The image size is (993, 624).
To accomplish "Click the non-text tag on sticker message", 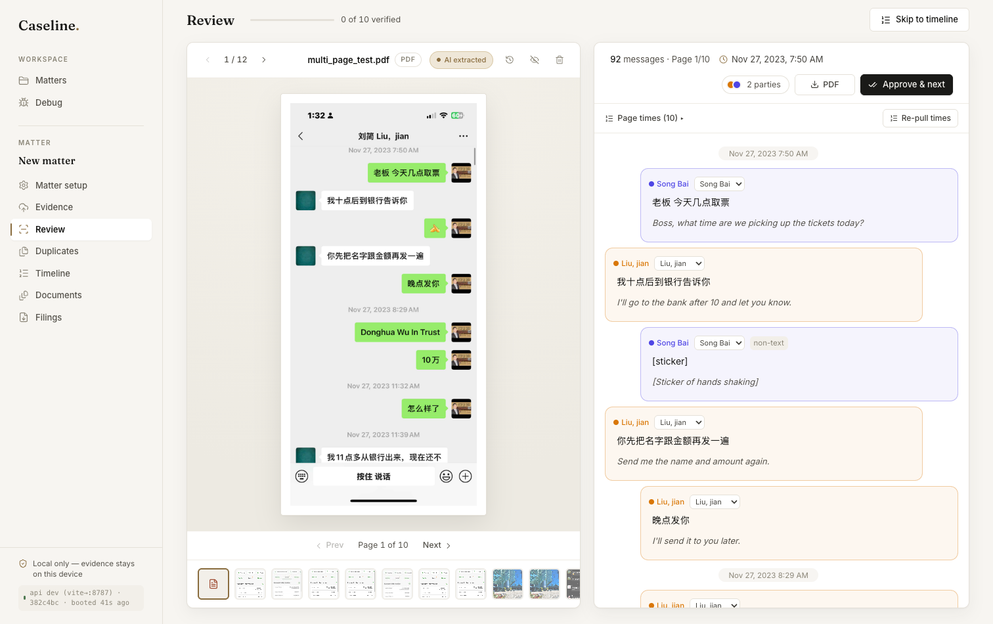I will coord(768,343).
